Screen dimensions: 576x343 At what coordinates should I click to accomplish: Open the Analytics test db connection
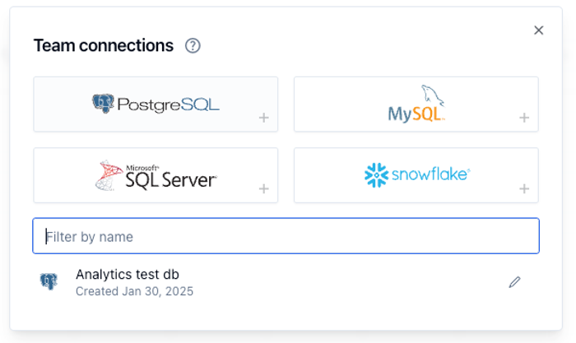[x=128, y=275]
